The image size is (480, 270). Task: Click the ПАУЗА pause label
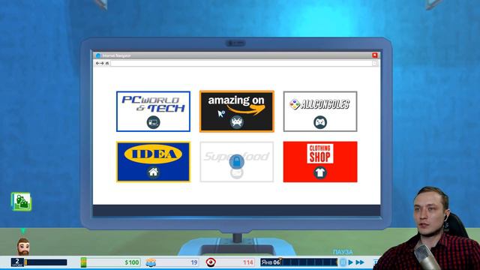click(343, 252)
